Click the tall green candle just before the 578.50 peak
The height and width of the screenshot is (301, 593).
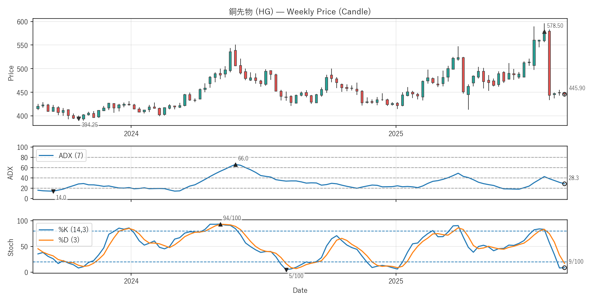(x=534, y=53)
